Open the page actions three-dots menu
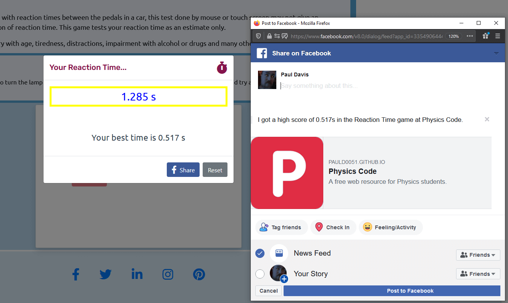This screenshot has height=303, width=508. (x=470, y=36)
